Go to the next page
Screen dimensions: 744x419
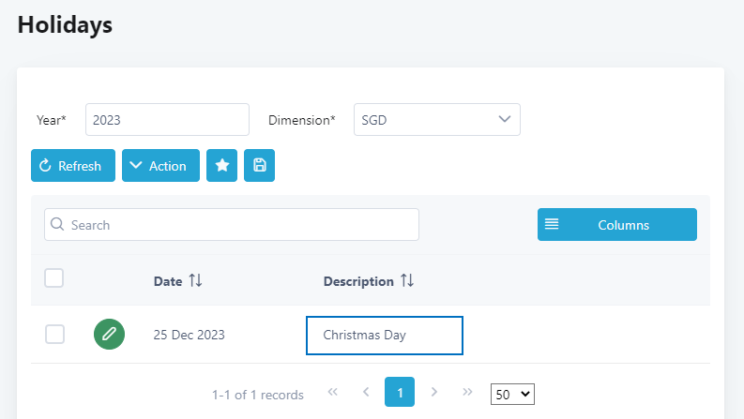pyautogui.click(x=433, y=393)
